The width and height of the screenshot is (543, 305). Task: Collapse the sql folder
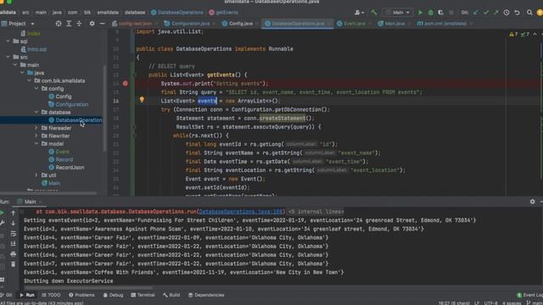click(x=8, y=42)
